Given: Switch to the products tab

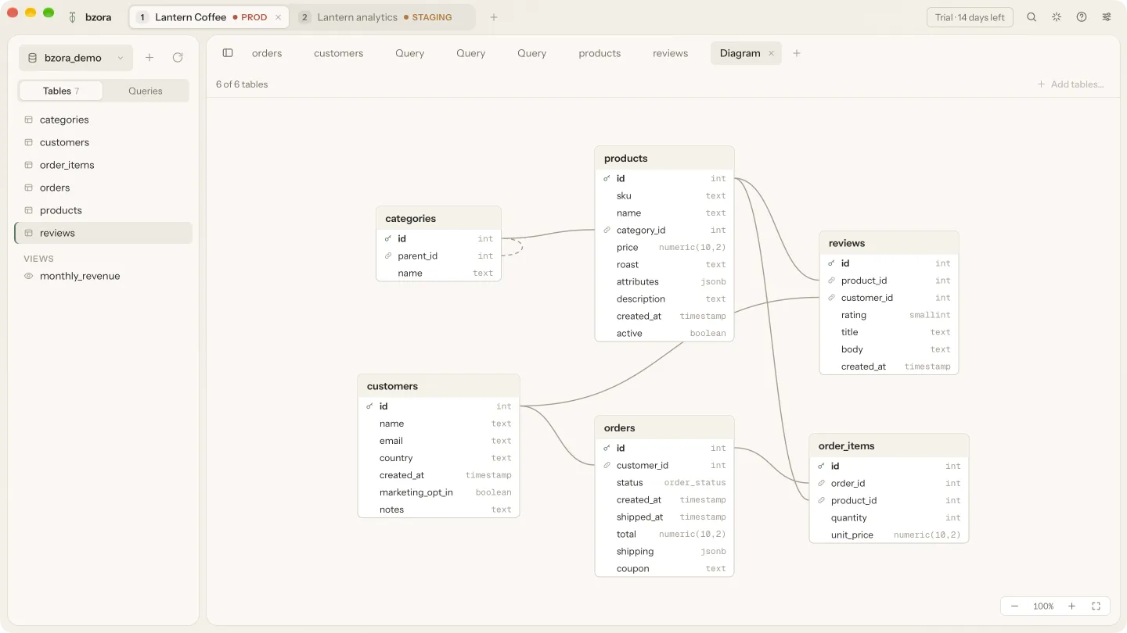Looking at the screenshot, I should 600,53.
